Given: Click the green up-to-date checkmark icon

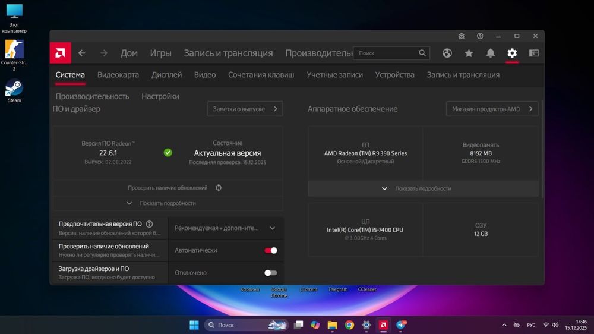Looking at the screenshot, I should pos(168,152).
